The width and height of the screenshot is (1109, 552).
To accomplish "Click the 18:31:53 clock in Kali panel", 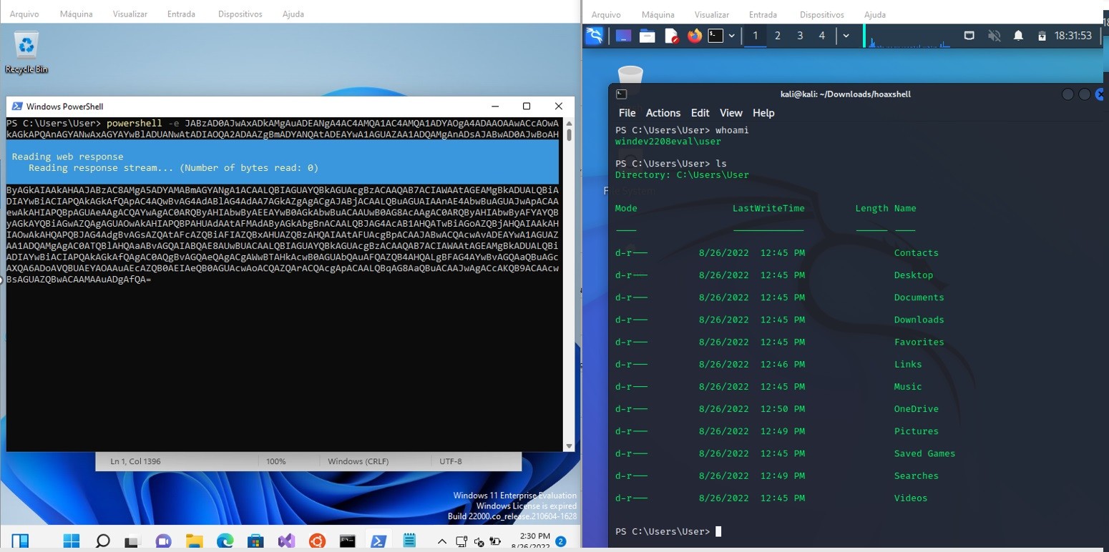I will 1073,36.
